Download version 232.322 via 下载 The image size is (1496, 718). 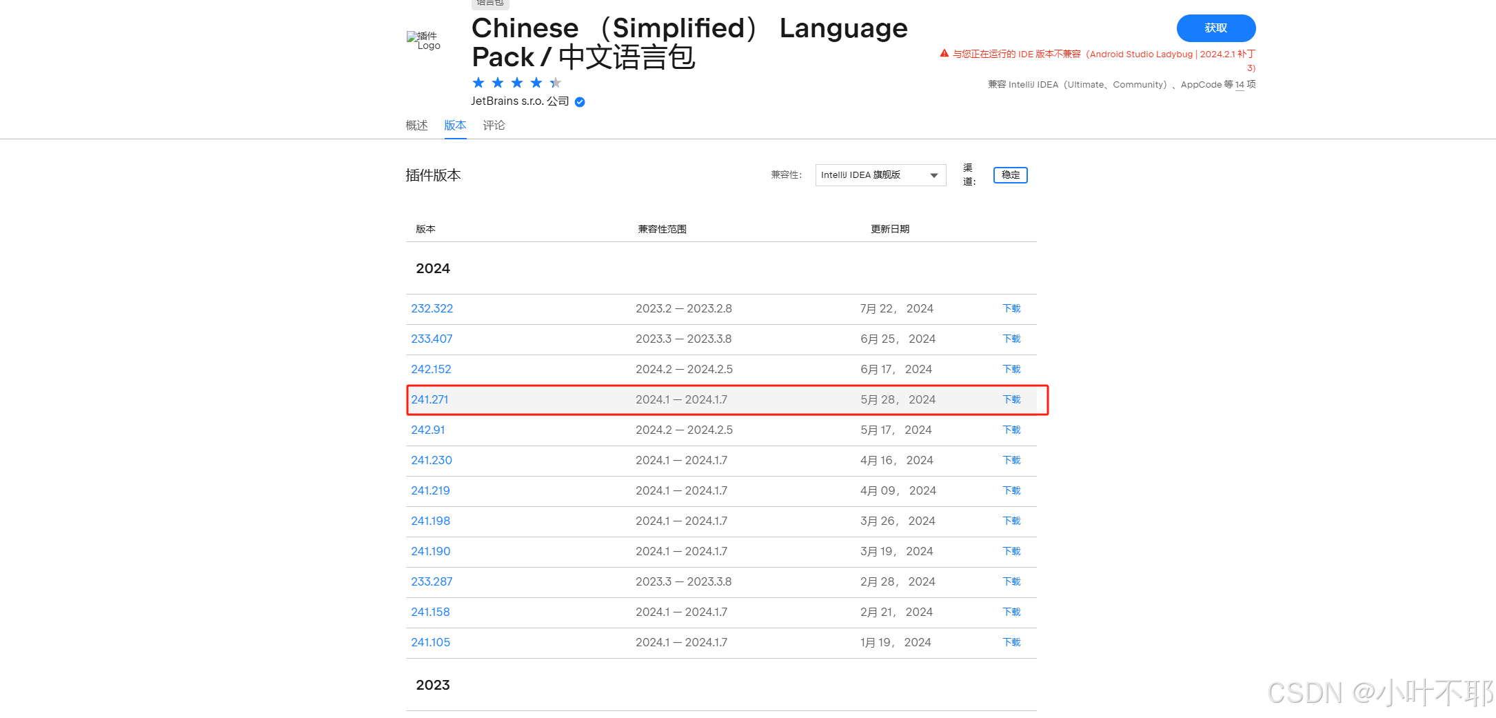[x=1011, y=309]
